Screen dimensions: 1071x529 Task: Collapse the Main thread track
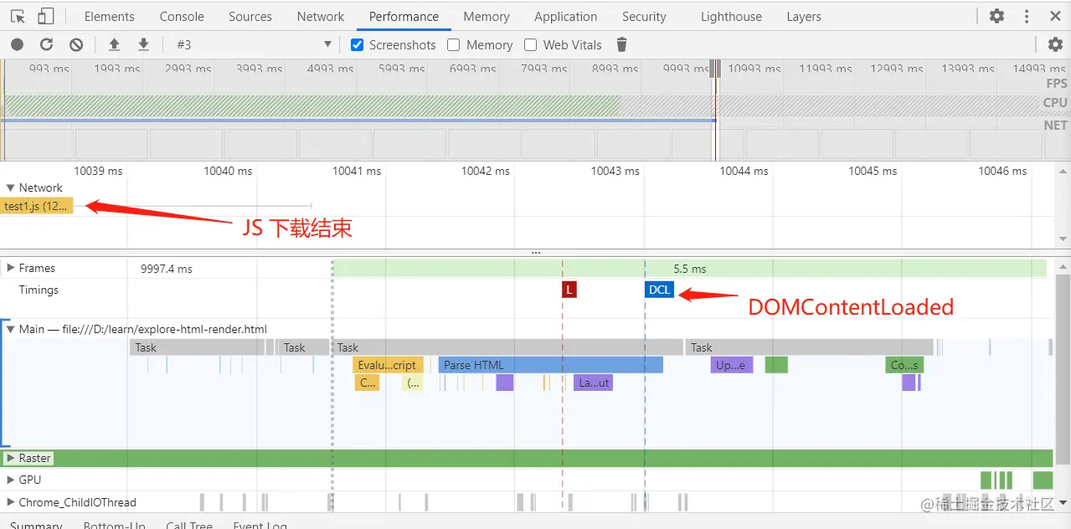pyautogui.click(x=11, y=329)
